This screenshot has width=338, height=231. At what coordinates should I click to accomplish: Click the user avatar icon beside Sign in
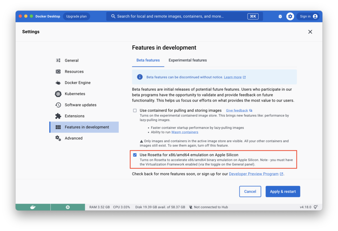click(x=315, y=16)
